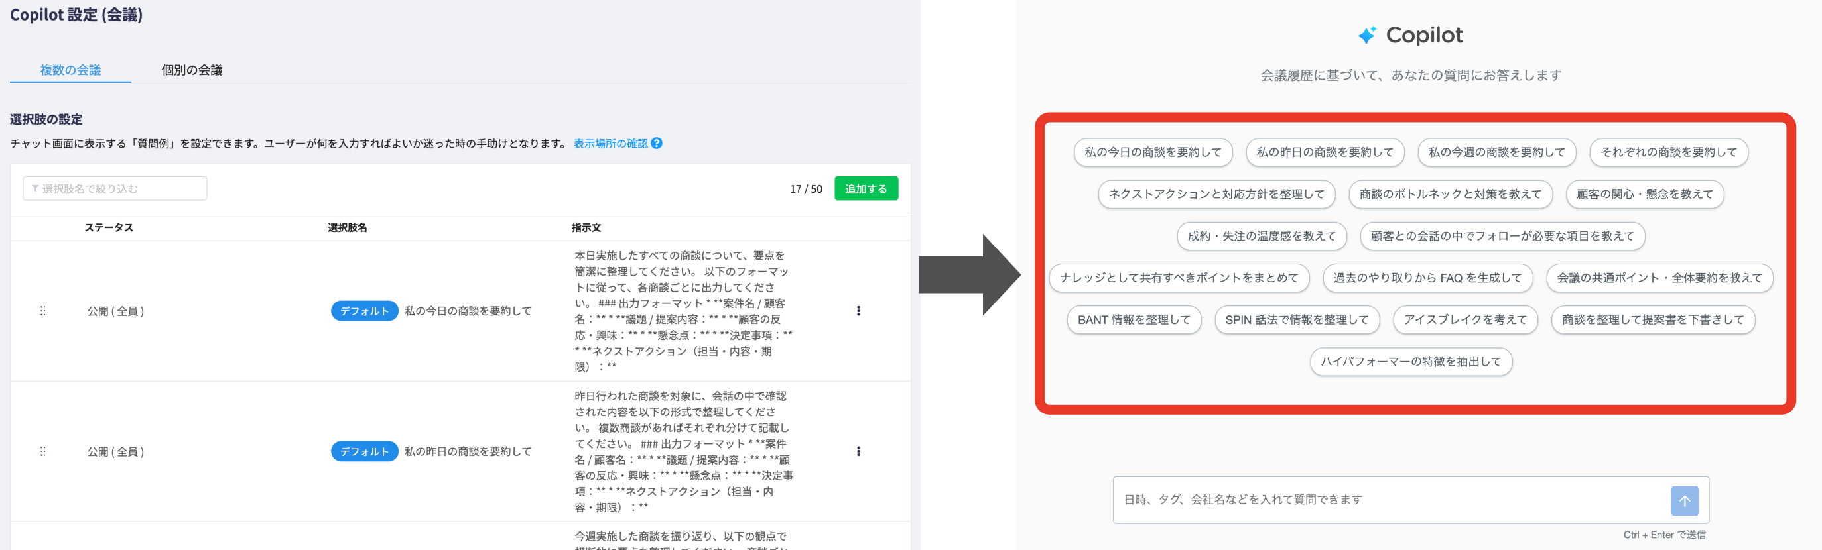This screenshot has width=1822, height=550.
Task: Click 公開 ( 全員 ) status of 私の今日の商談 row
Action: tap(115, 311)
